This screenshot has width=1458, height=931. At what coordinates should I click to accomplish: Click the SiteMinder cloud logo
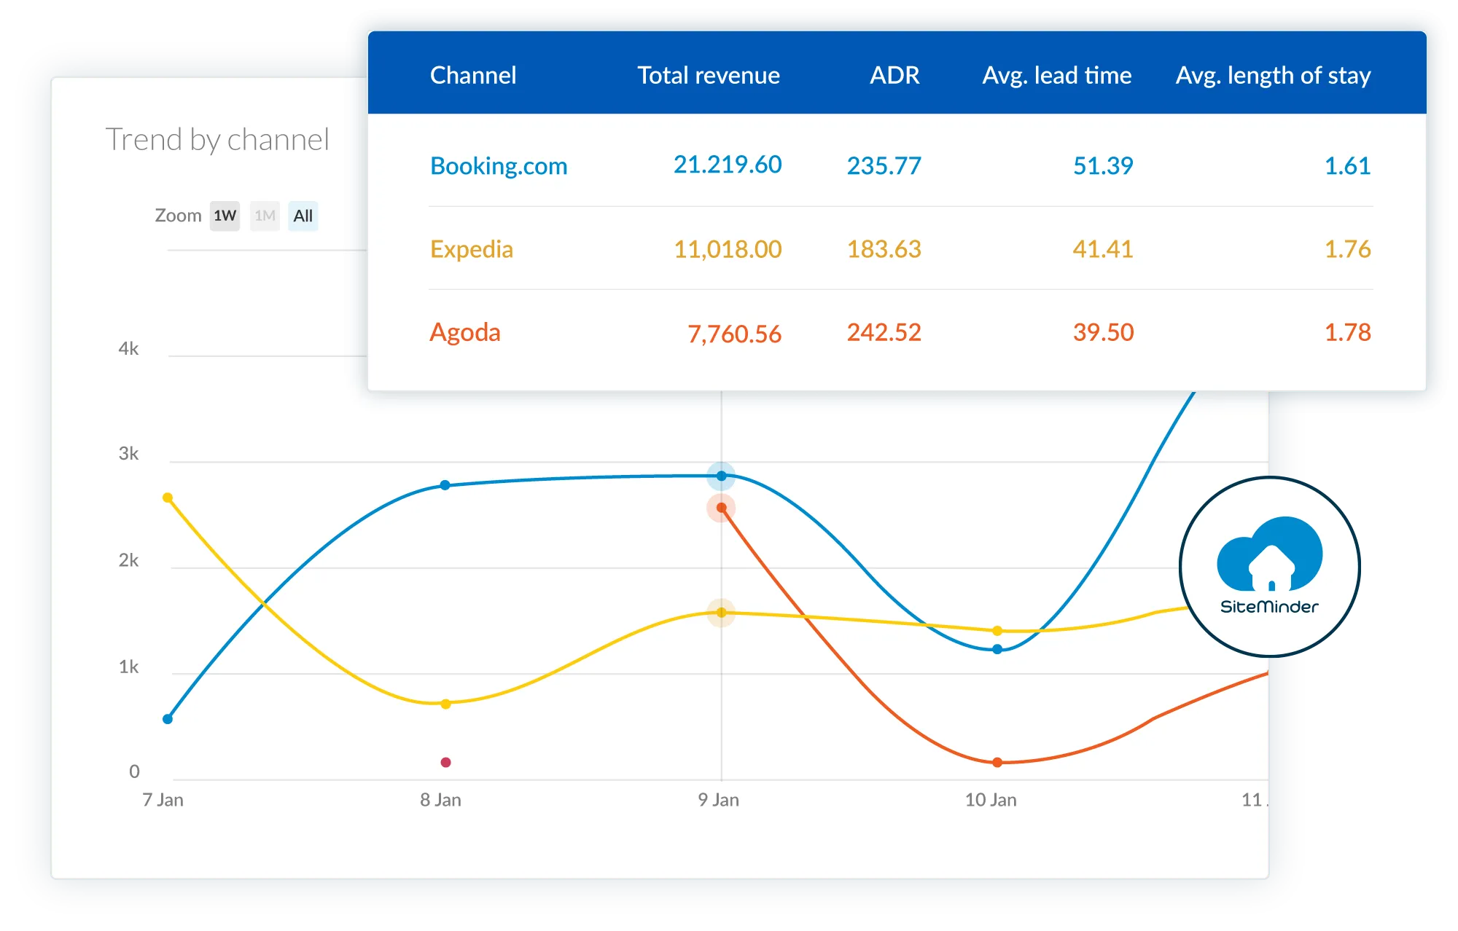click(1269, 566)
